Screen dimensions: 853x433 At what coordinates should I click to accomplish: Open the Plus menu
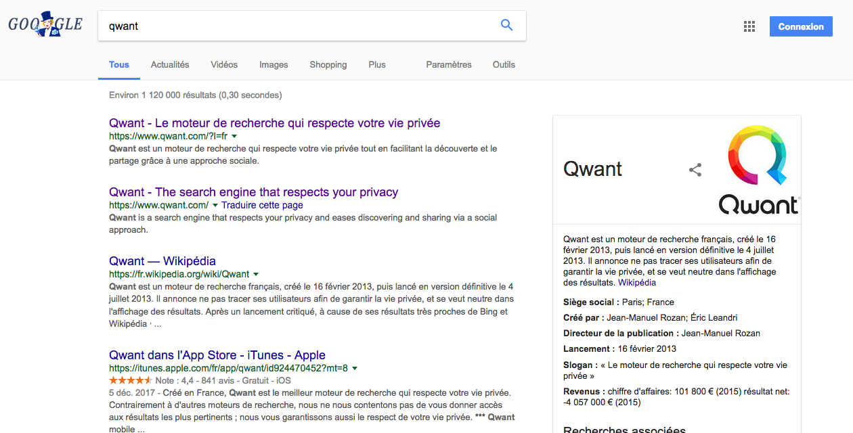(377, 65)
